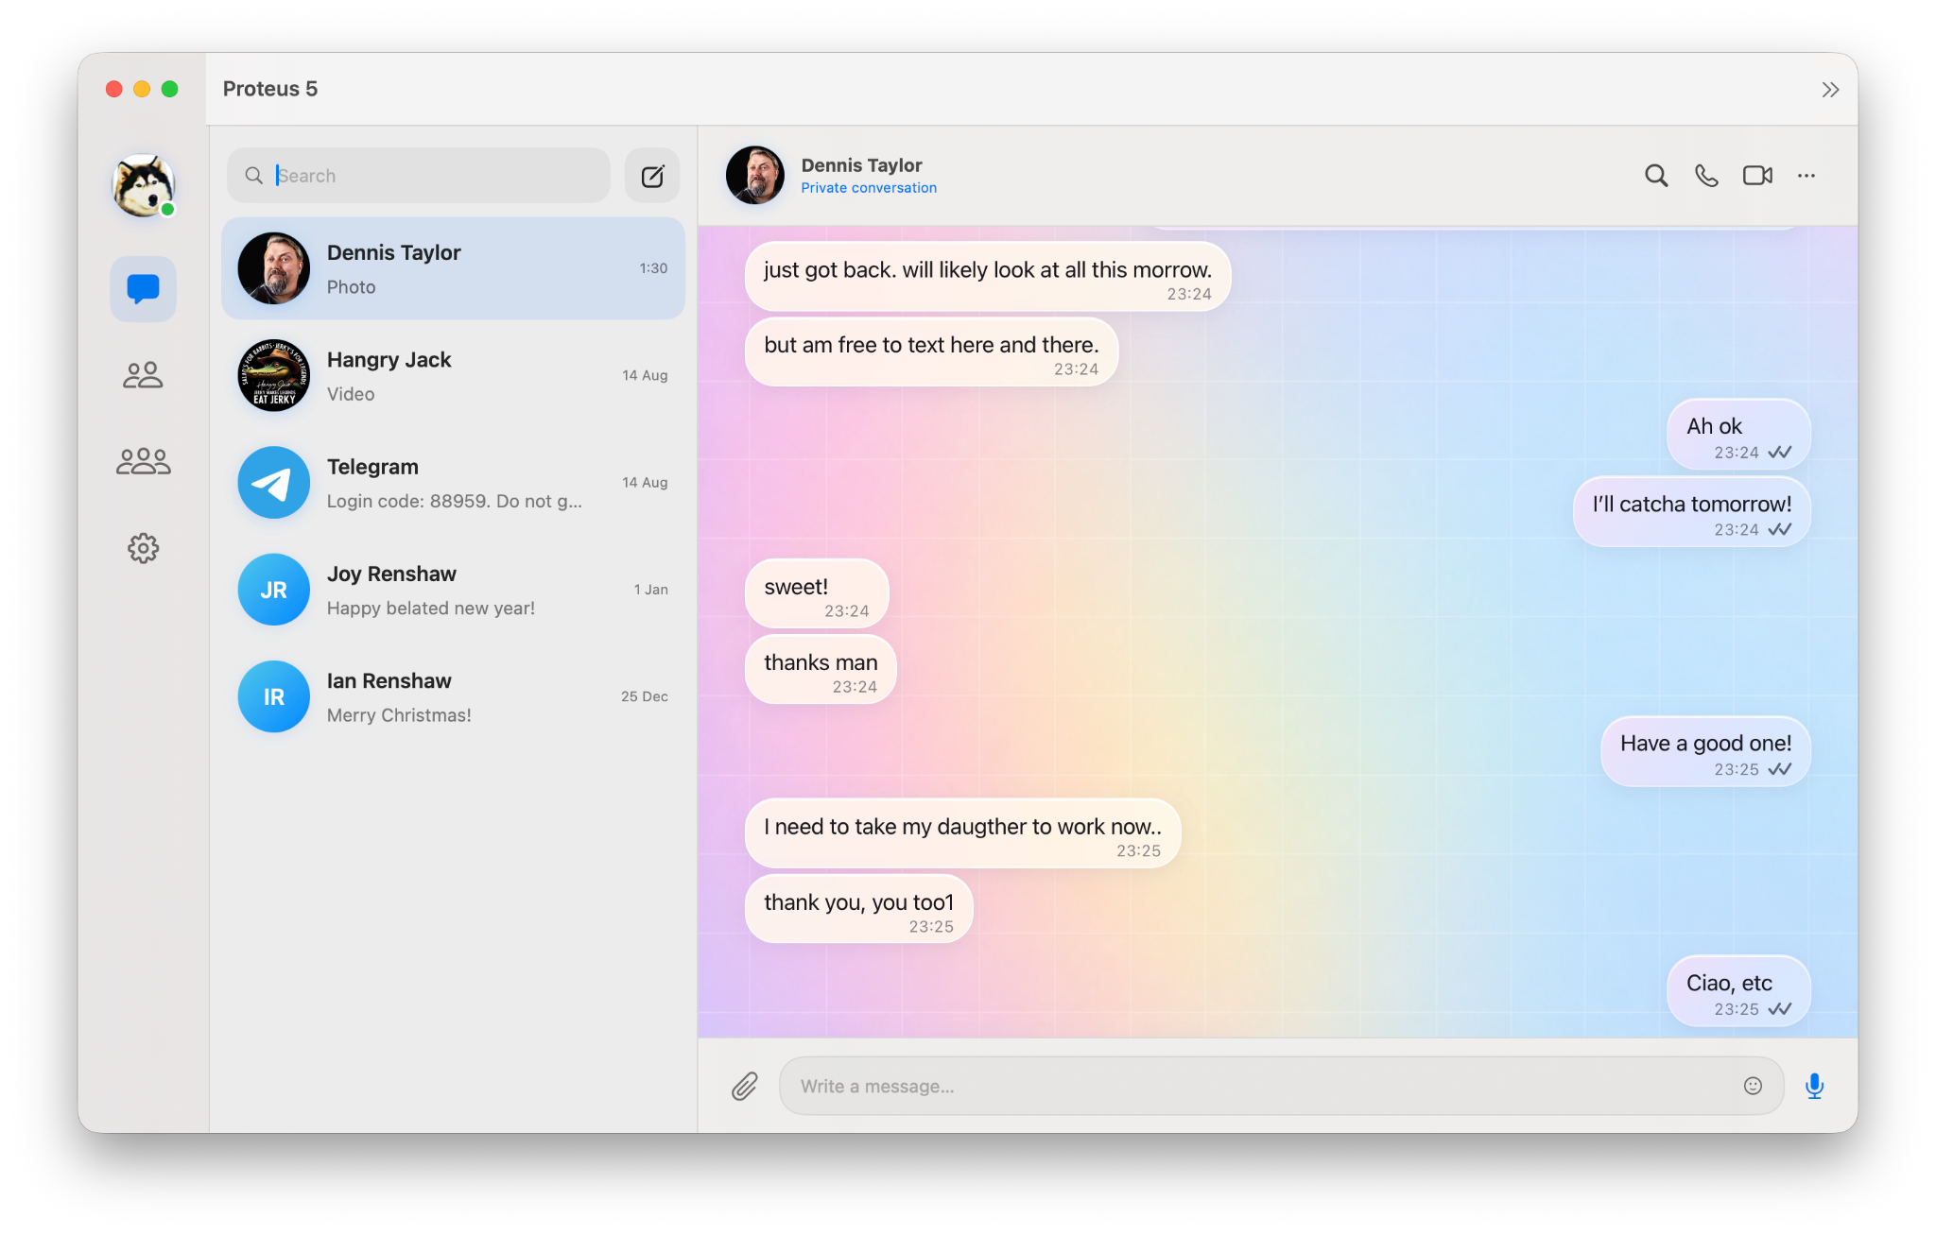Click the Write a message field

(x=1281, y=1087)
